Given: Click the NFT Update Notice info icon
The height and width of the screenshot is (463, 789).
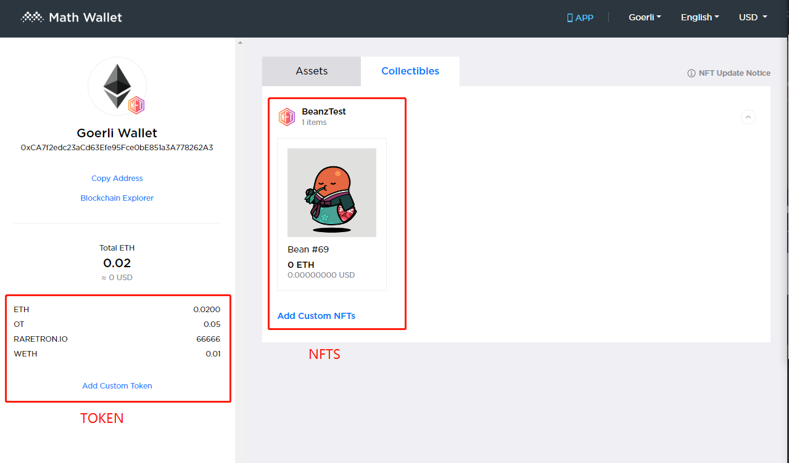Looking at the screenshot, I should point(692,73).
